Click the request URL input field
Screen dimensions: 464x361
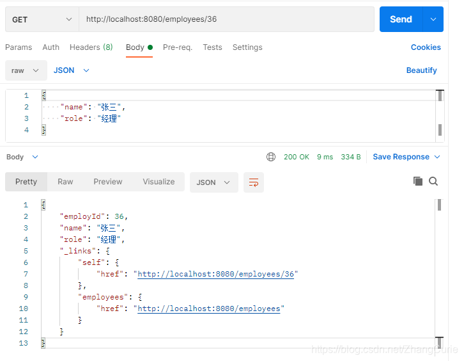tap(226, 19)
